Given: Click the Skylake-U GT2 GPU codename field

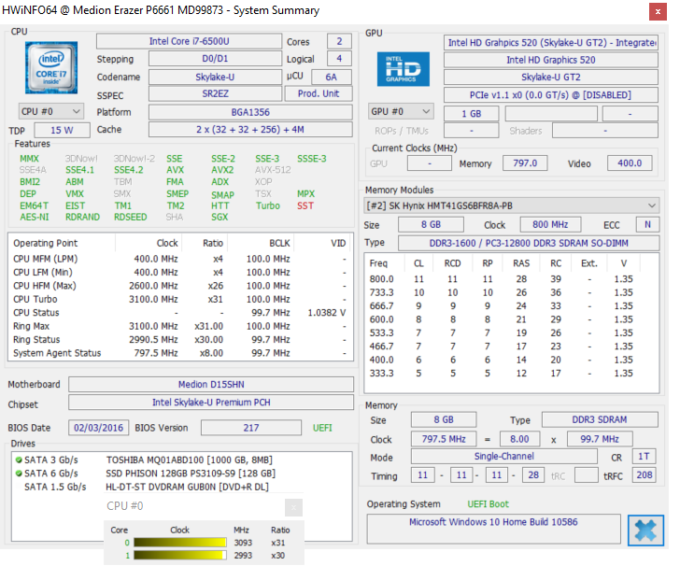Looking at the screenshot, I should [x=551, y=78].
